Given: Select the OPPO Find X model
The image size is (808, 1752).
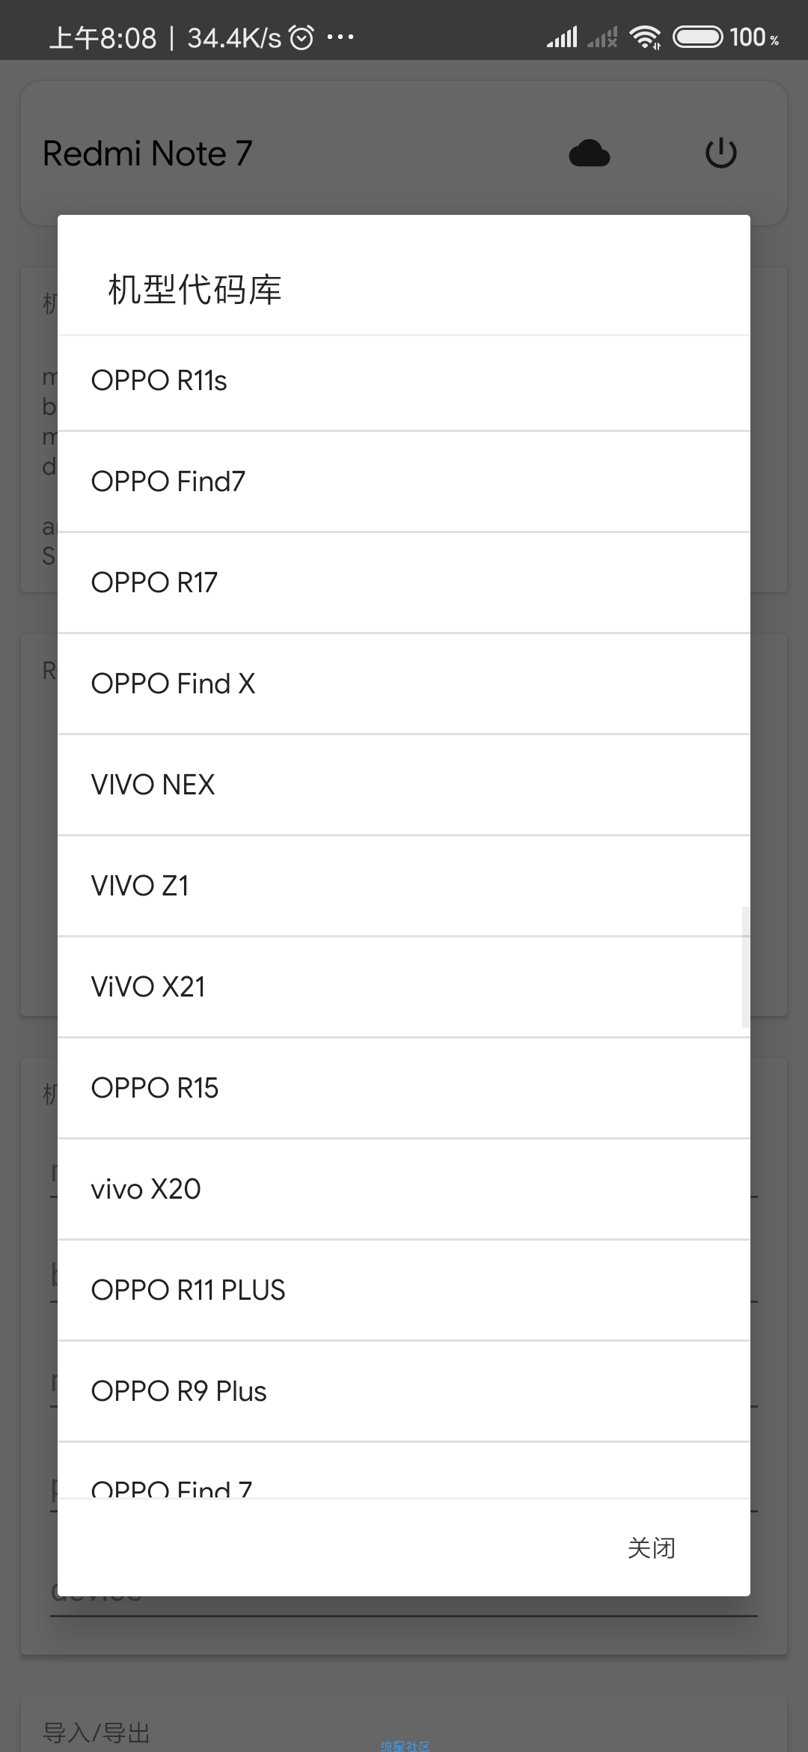Looking at the screenshot, I should click(x=404, y=684).
